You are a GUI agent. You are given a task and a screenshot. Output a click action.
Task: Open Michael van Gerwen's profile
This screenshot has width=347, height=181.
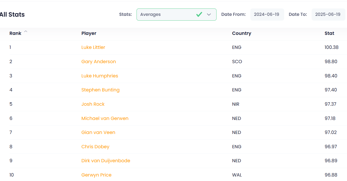click(x=105, y=118)
